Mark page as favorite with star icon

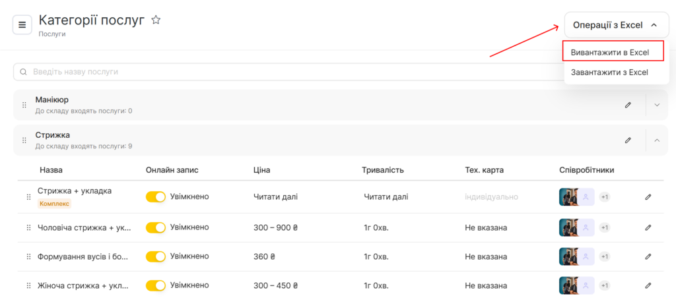[156, 20]
